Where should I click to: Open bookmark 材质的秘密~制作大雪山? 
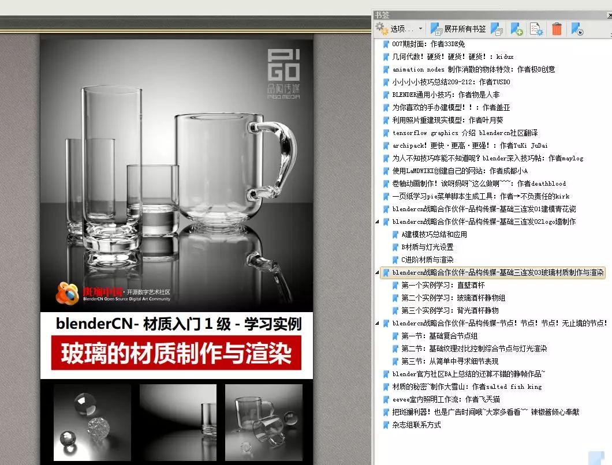point(467,387)
